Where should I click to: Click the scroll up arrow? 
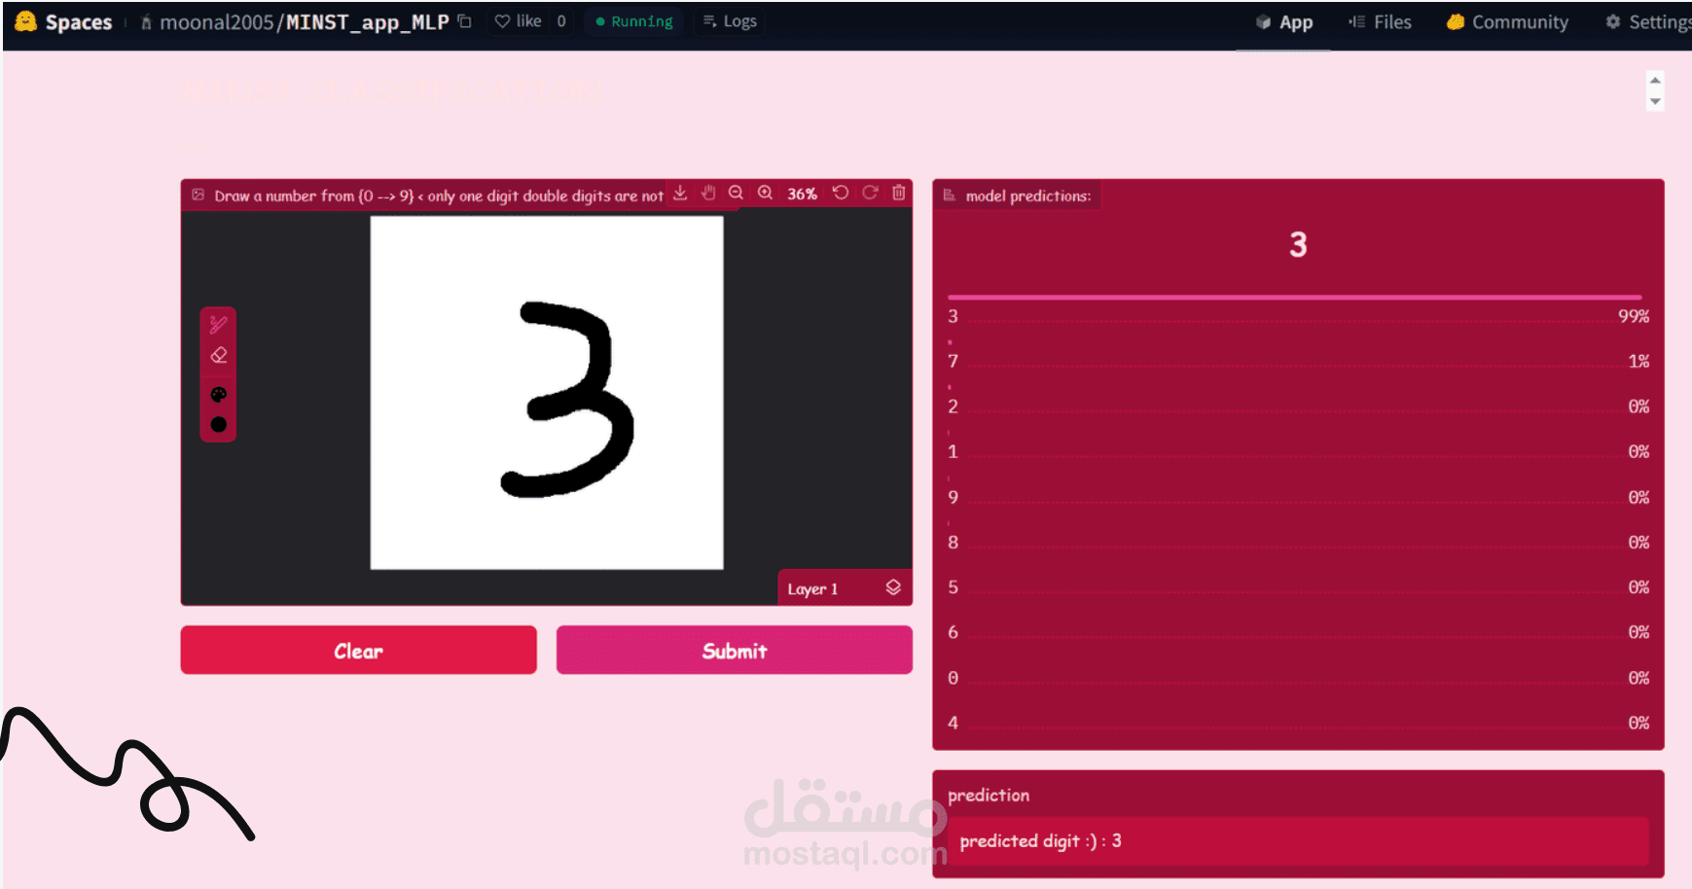click(x=1655, y=80)
